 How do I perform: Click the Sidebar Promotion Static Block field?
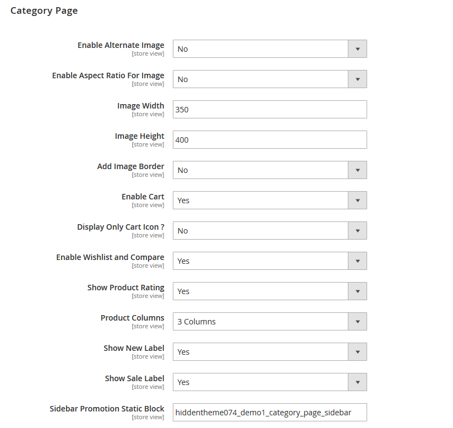click(x=270, y=412)
